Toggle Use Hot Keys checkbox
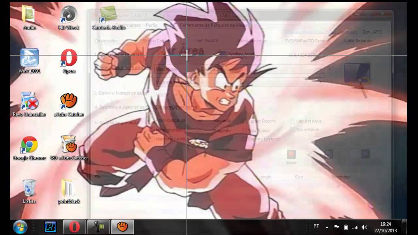This screenshot has width=418, height=235. (x=293, y=121)
